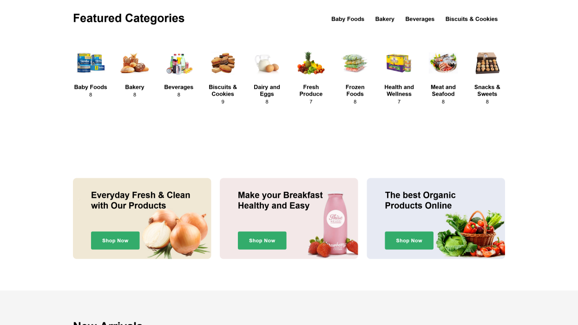Open the Bakery category thumbnail
The width and height of the screenshot is (578, 325).
pos(135,62)
